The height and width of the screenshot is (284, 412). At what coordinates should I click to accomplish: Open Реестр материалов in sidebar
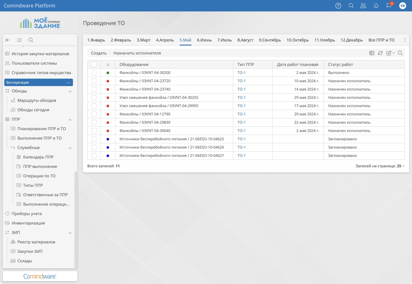pyautogui.click(x=36, y=242)
